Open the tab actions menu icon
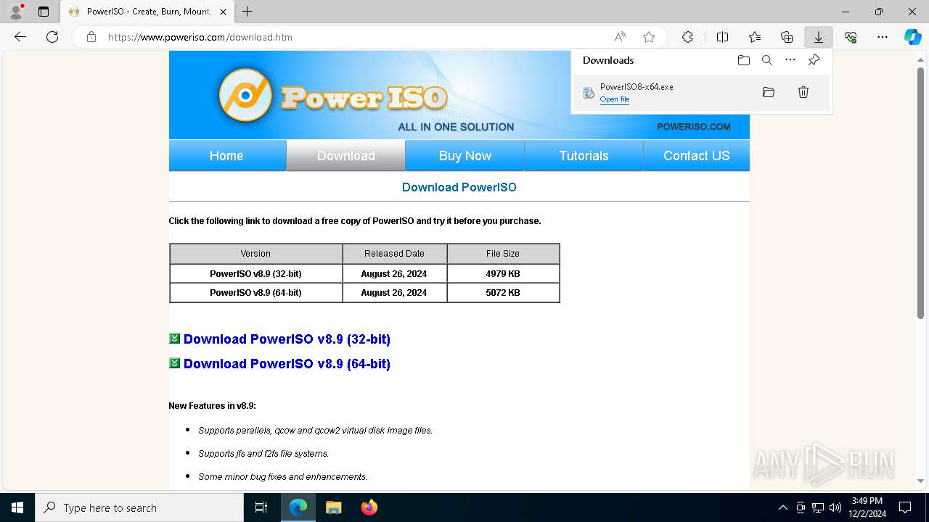 44,12
